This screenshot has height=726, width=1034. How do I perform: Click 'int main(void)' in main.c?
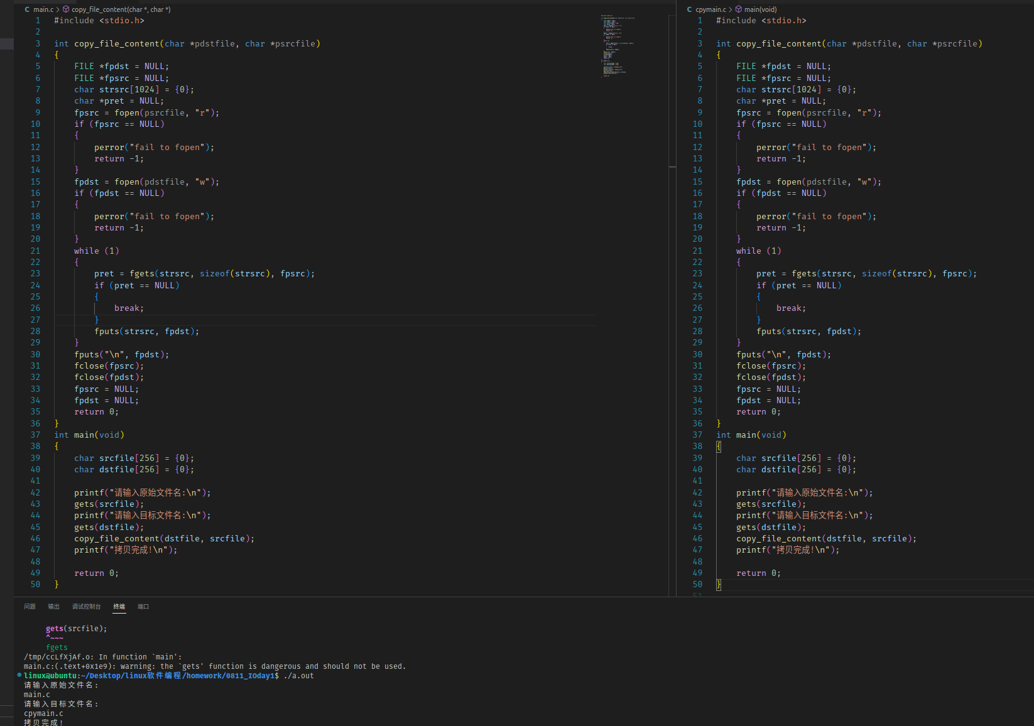89,435
